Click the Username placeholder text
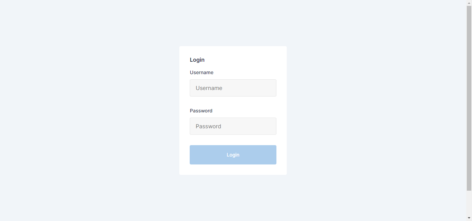 (209, 88)
